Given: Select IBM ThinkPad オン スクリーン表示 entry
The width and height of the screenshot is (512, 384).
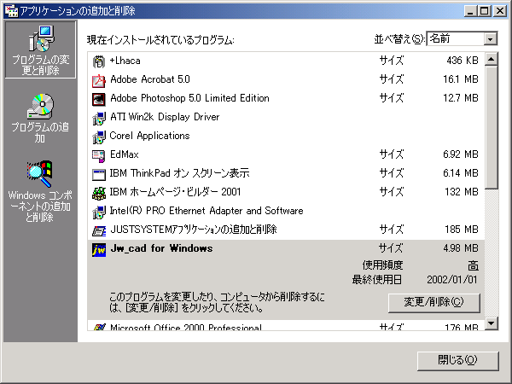Looking at the screenshot, I should (x=286, y=174).
